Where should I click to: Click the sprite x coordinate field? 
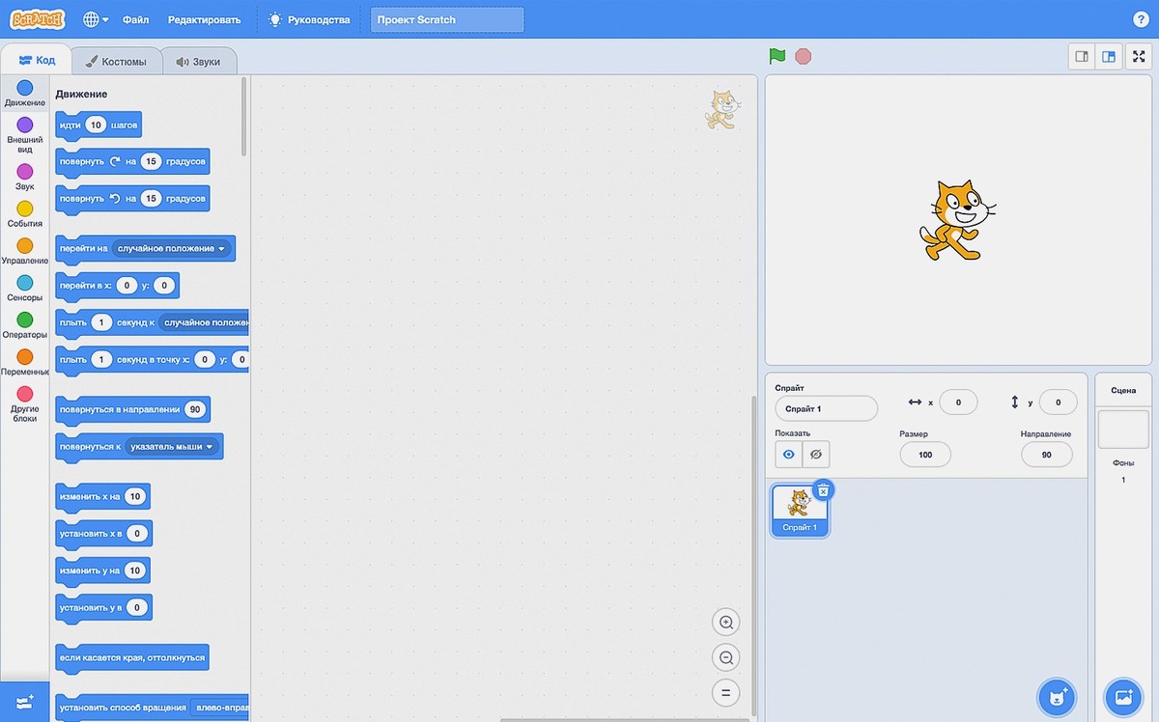[958, 403]
